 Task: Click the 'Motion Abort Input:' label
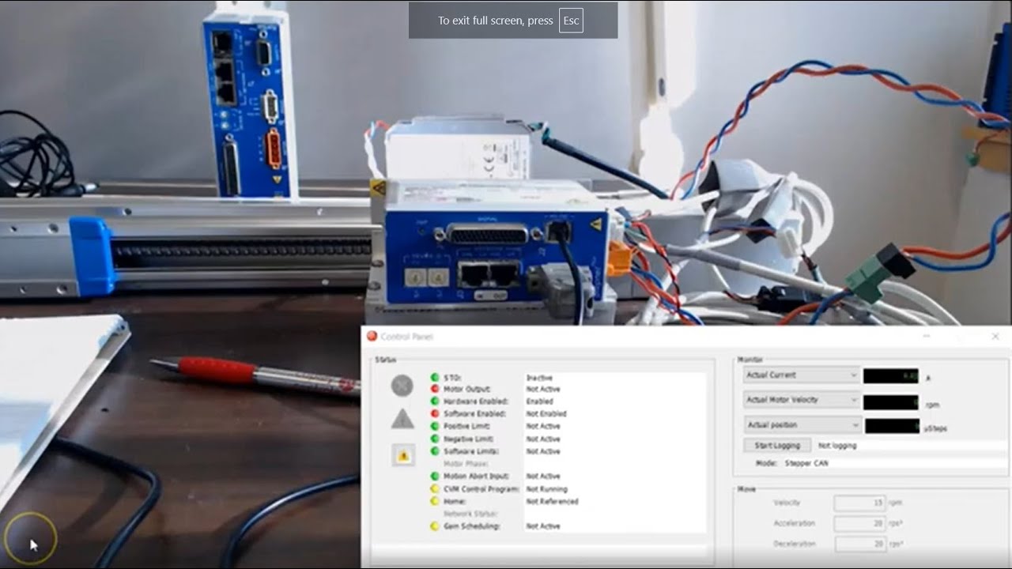[x=476, y=477]
